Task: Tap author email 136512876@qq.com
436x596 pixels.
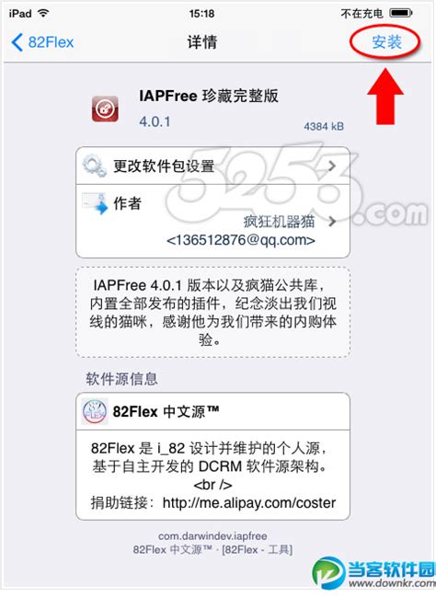Action: pyautogui.click(x=241, y=240)
